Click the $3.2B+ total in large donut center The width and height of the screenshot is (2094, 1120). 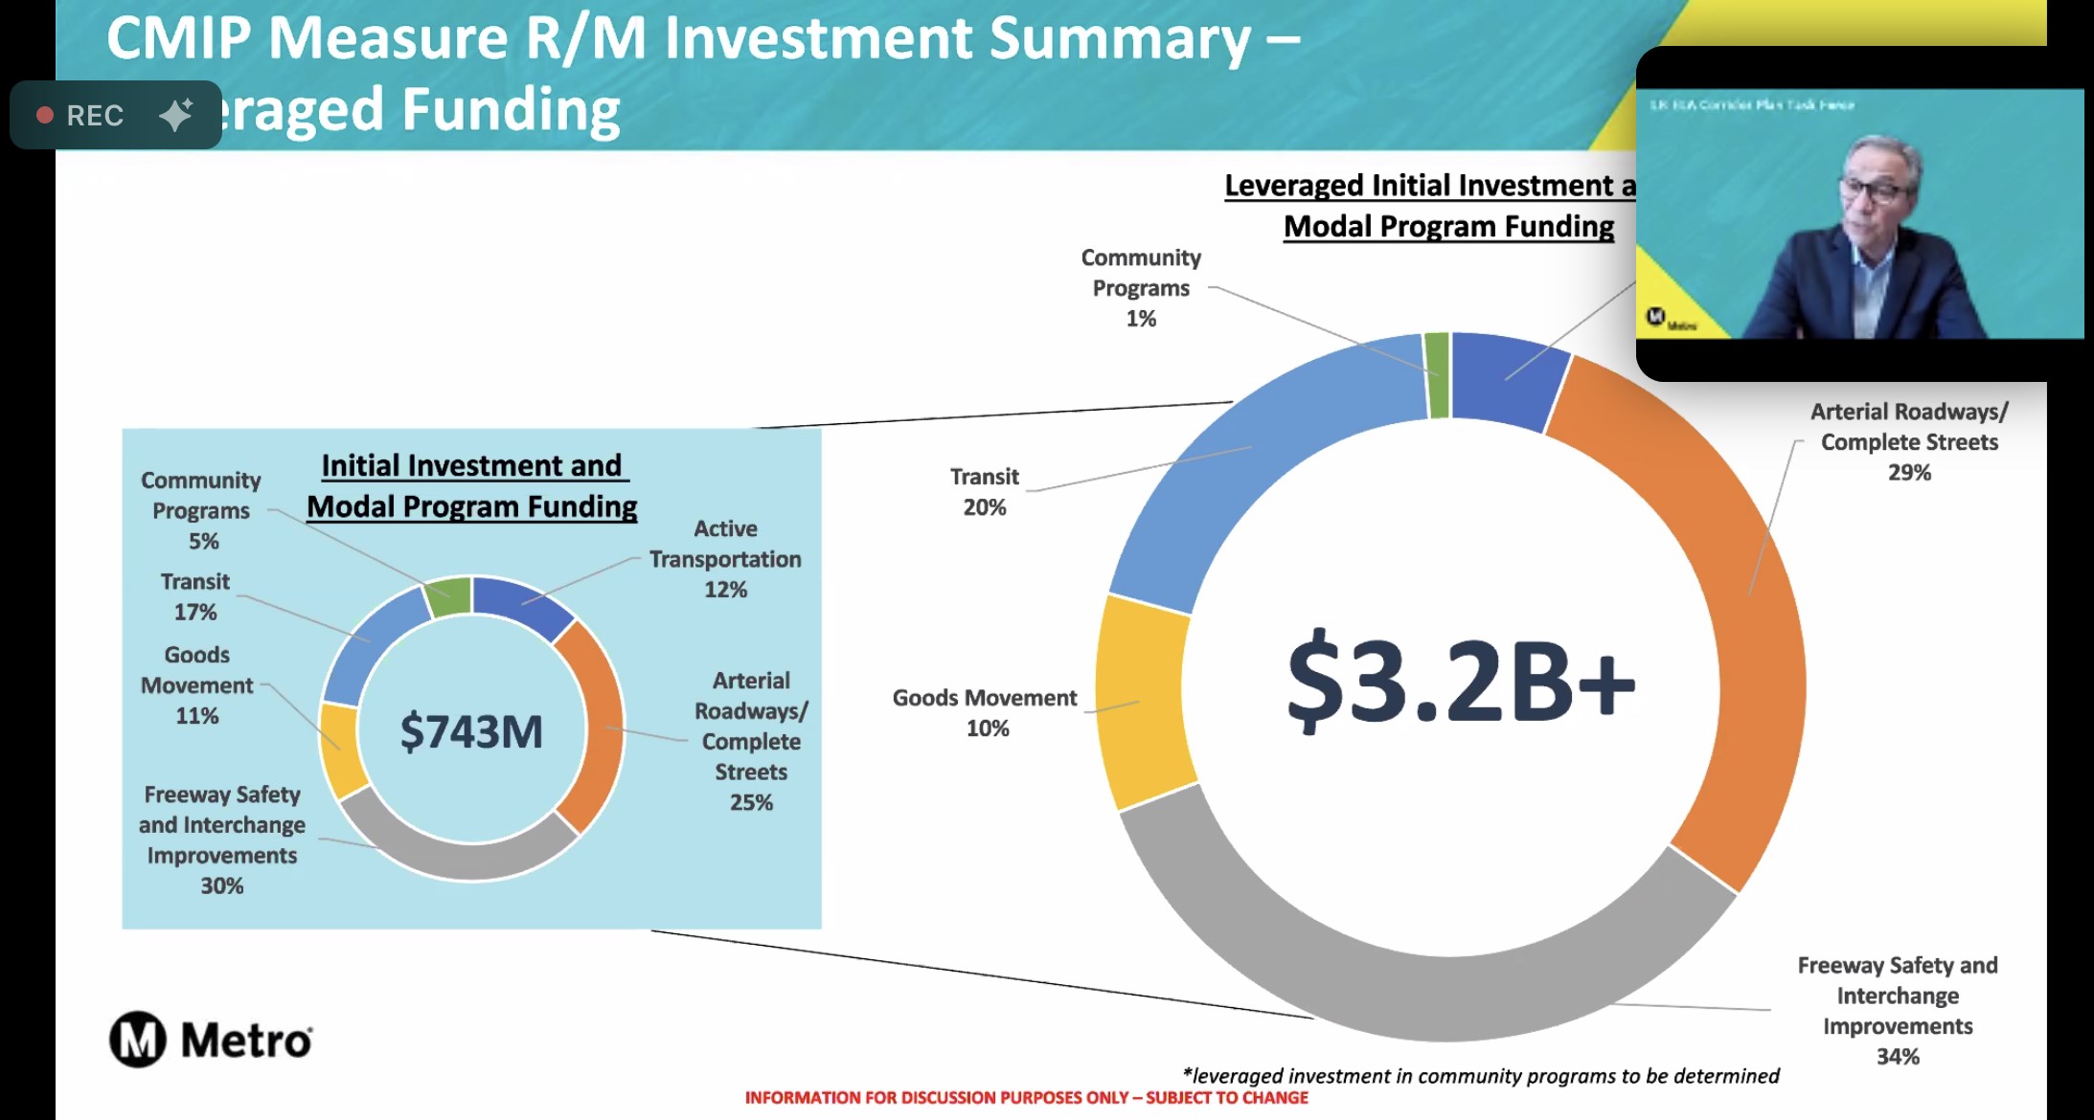point(1460,682)
